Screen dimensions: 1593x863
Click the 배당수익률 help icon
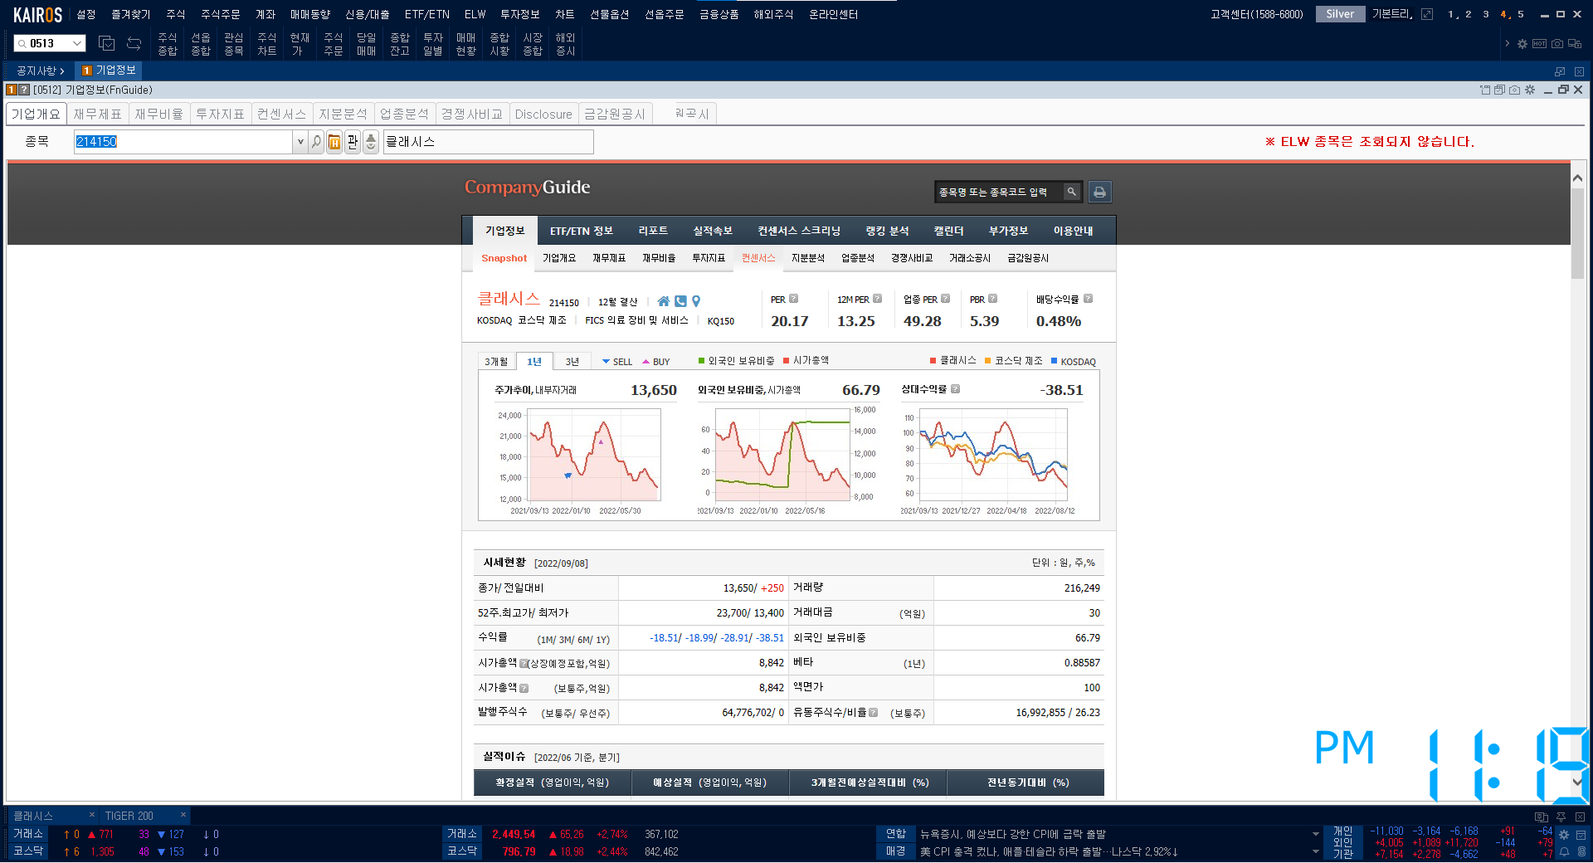[x=1088, y=299]
